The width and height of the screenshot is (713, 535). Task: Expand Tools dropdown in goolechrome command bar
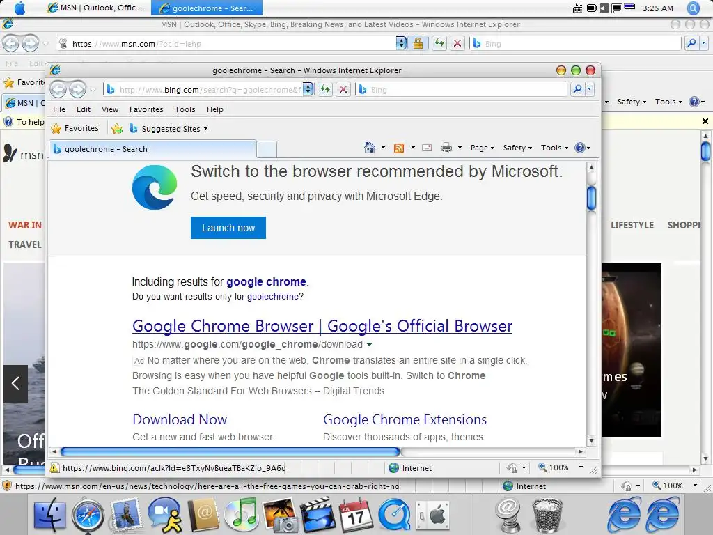click(x=554, y=148)
